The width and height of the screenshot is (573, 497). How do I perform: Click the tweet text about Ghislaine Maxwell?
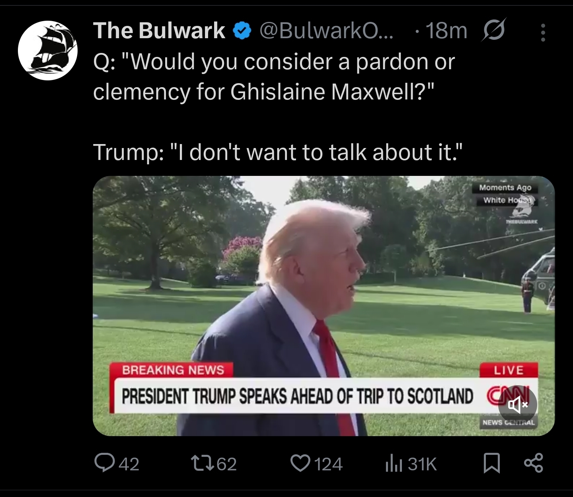click(x=274, y=107)
